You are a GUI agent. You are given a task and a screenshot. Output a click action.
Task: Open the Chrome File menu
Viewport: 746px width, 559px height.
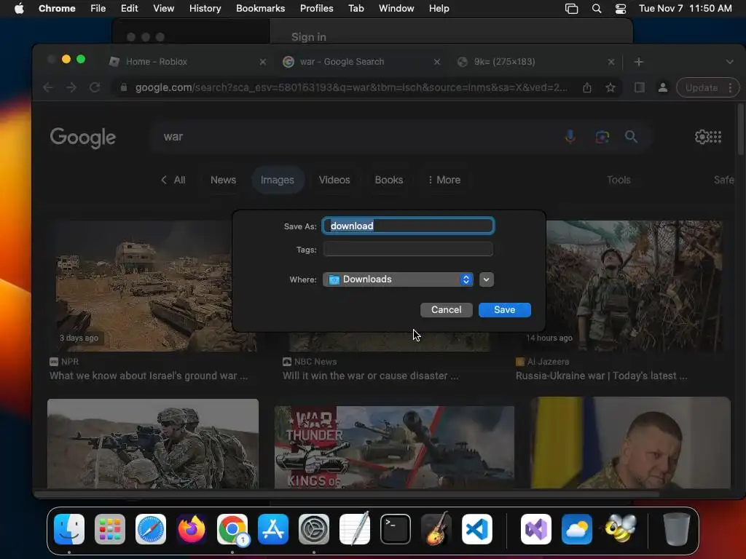98,9
